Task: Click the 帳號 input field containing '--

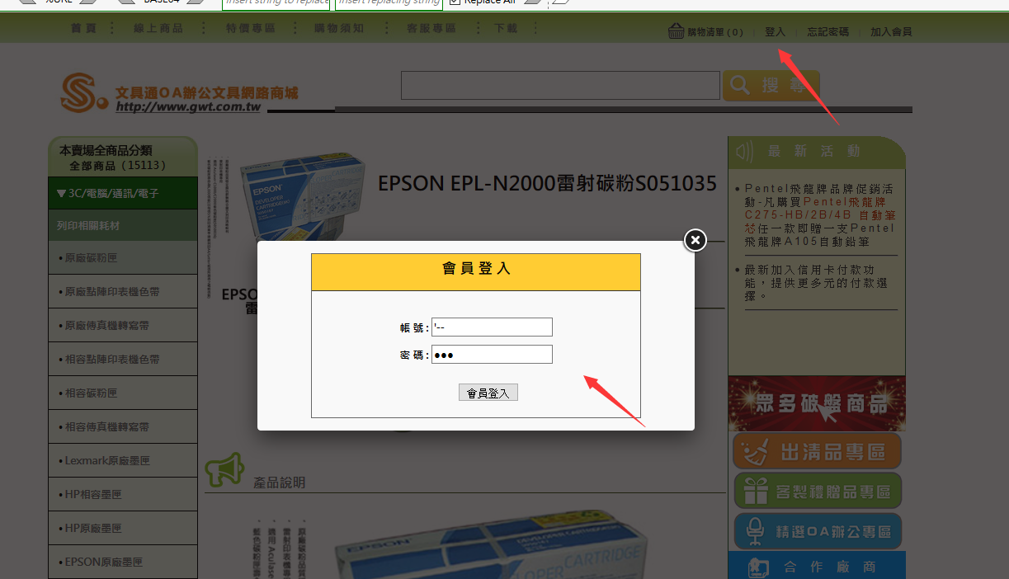Action: (492, 327)
